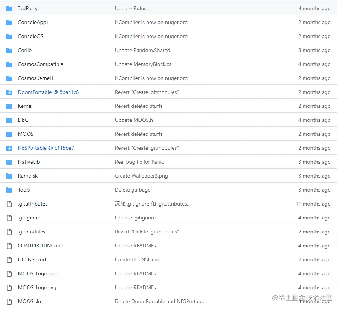Open the Corlib directory
The height and width of the screenshot is (310, 341).
[25, 50]
